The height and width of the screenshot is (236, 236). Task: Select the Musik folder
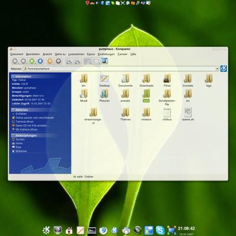pos(84,96)
